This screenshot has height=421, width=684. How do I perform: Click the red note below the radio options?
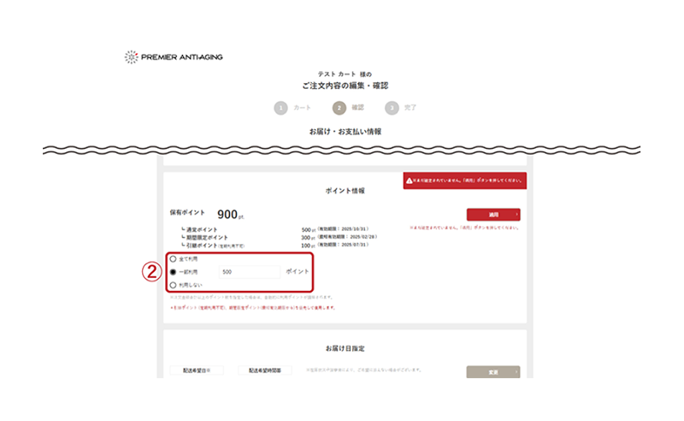tap(252, 308)
